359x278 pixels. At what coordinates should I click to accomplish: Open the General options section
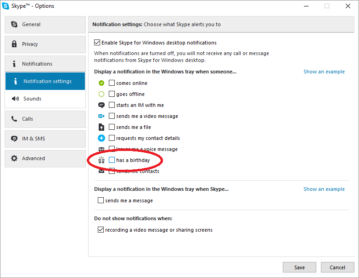click(45, 24)
